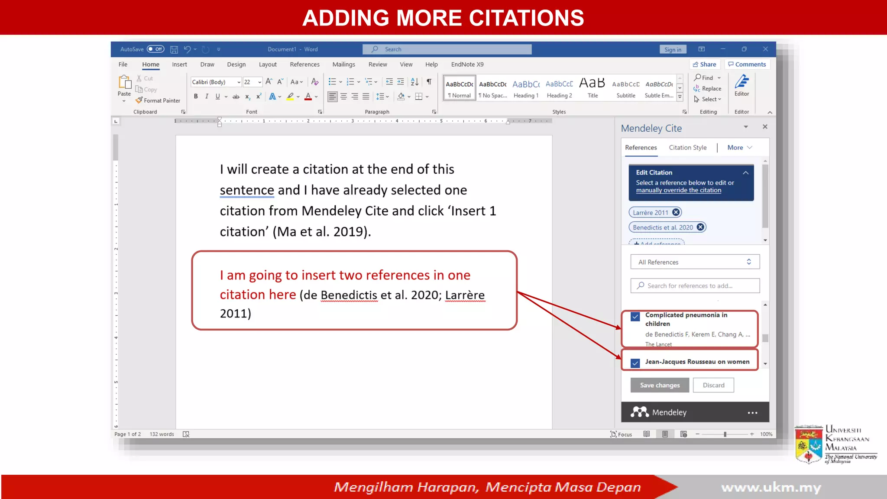Viewport: 887px width, 499px height.
Task: Click the Paste clipboard icon
Action: (x=124, y=82)
